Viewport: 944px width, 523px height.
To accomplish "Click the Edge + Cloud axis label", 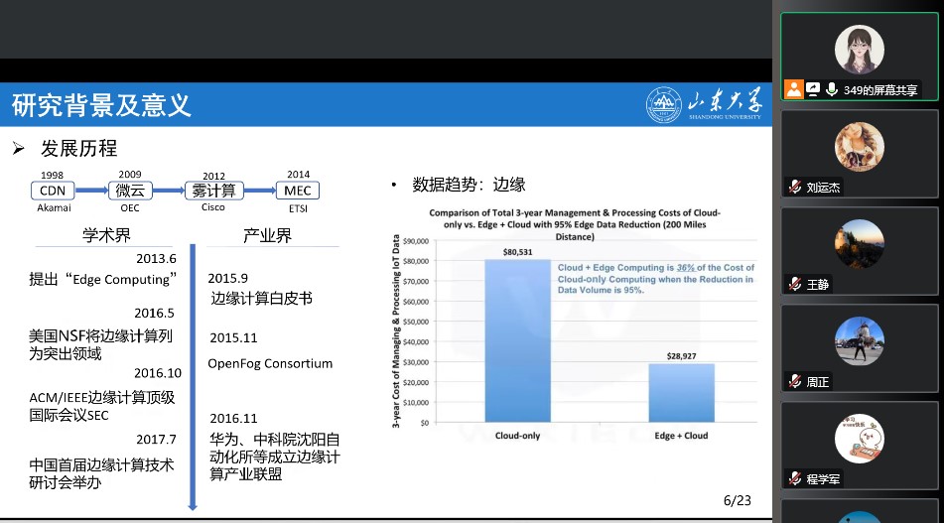I will click(682, 436).
